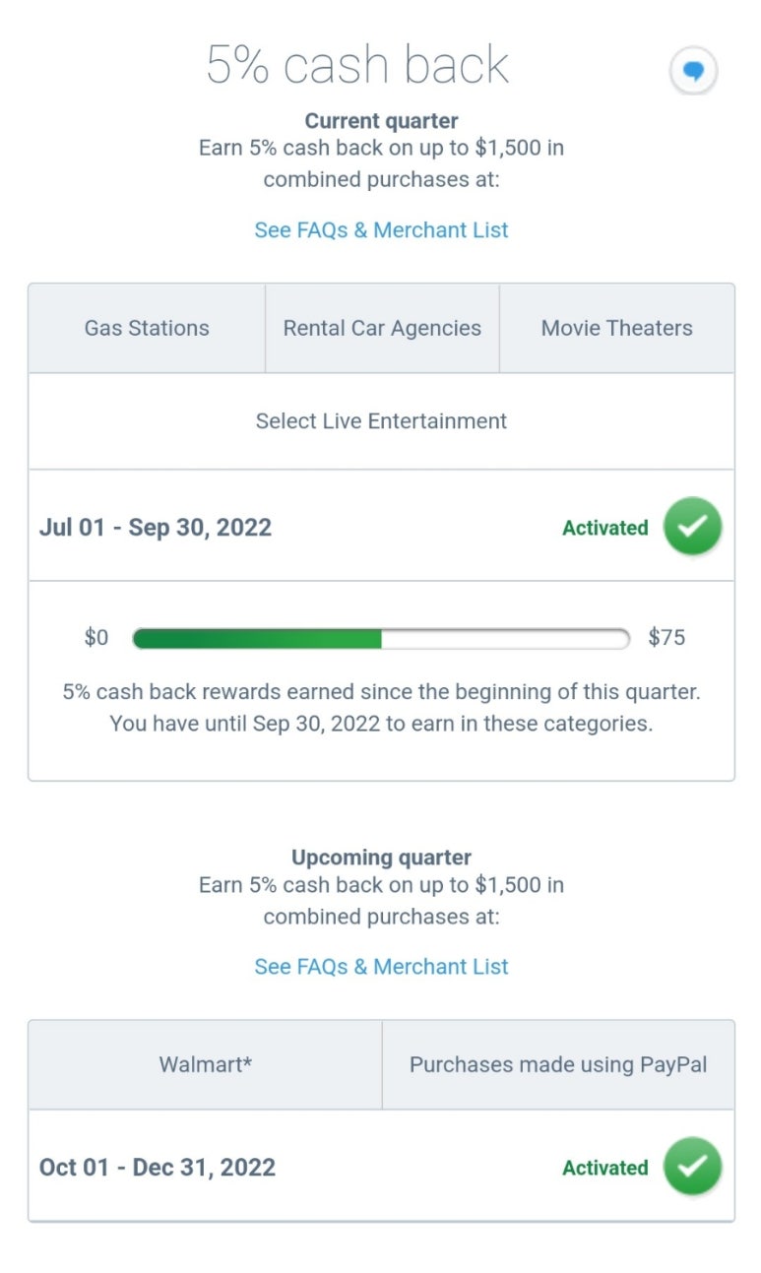This screenshot has height=1273, width=761.
Task: Select Purchases made using PayPal category
Action: [x=558, y=1065]
